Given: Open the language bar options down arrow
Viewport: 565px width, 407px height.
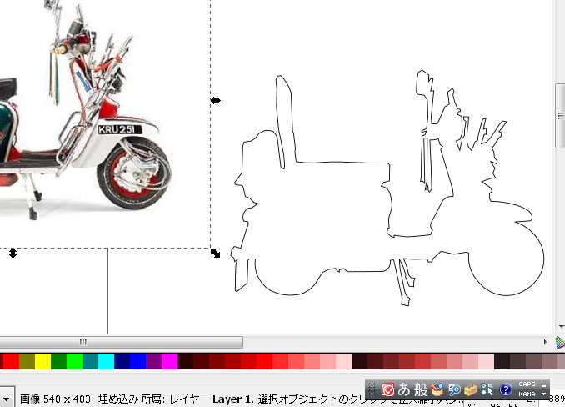Looking at the screenshot, I should click(543, 394).
